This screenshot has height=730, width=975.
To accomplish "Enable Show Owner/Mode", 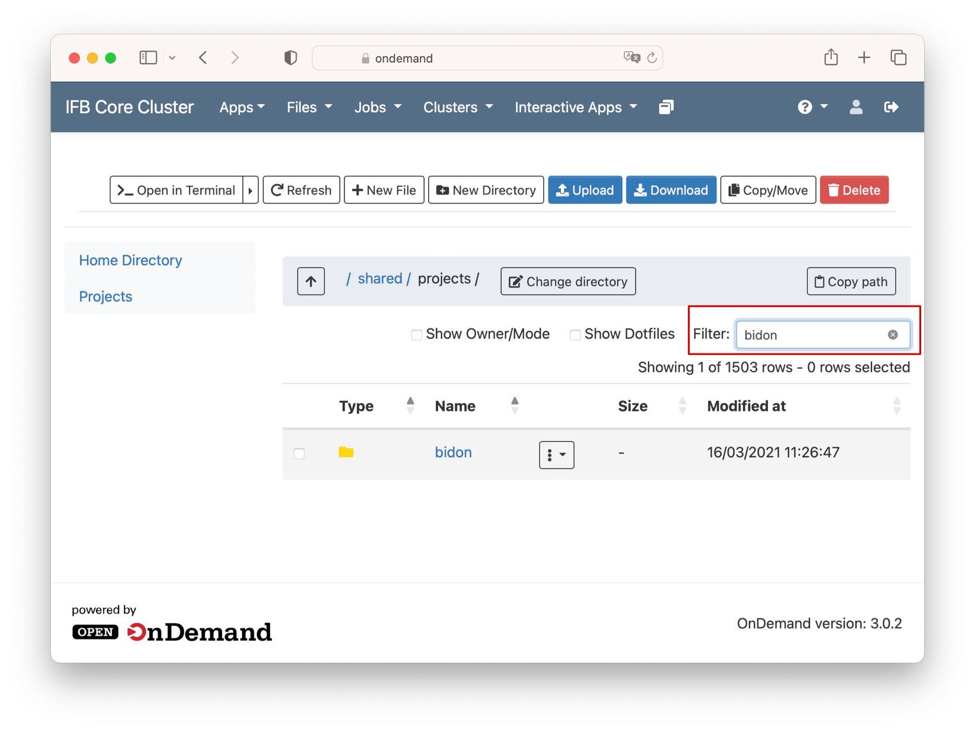I will coord(416,335).
